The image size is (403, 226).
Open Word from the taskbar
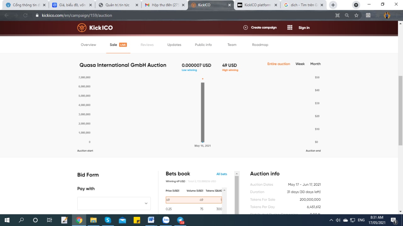tap(150, 220)
